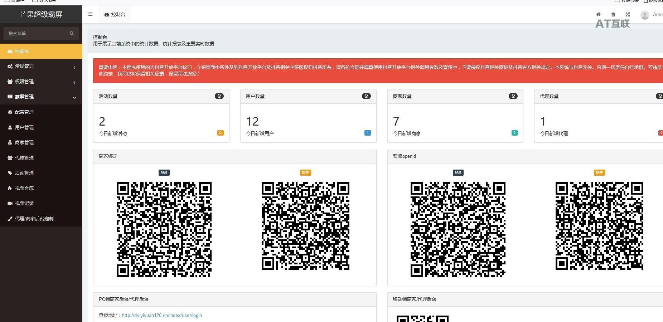Click the home icon in top right
Image resolution: width=663 pixels, height=322 pixels.
tap(598, 15)
